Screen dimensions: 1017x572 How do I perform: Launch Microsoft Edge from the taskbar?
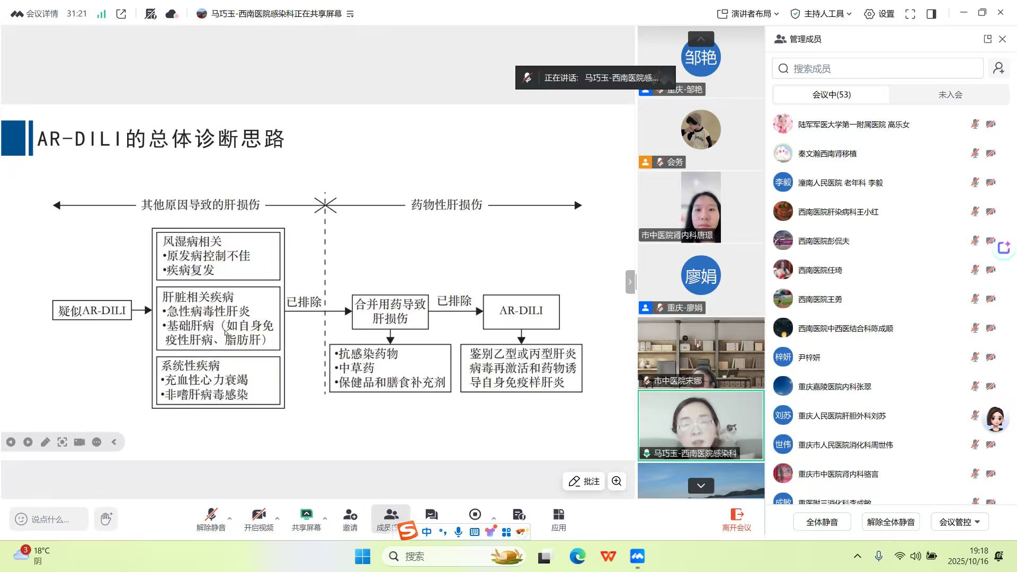click(x=577, y=556)
